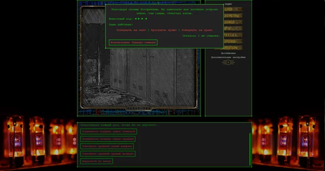Screen dimensions: 325x171
Task: Open the ПАРАМЕТРЫ sidebar menu
Action: tap(233, 15)
